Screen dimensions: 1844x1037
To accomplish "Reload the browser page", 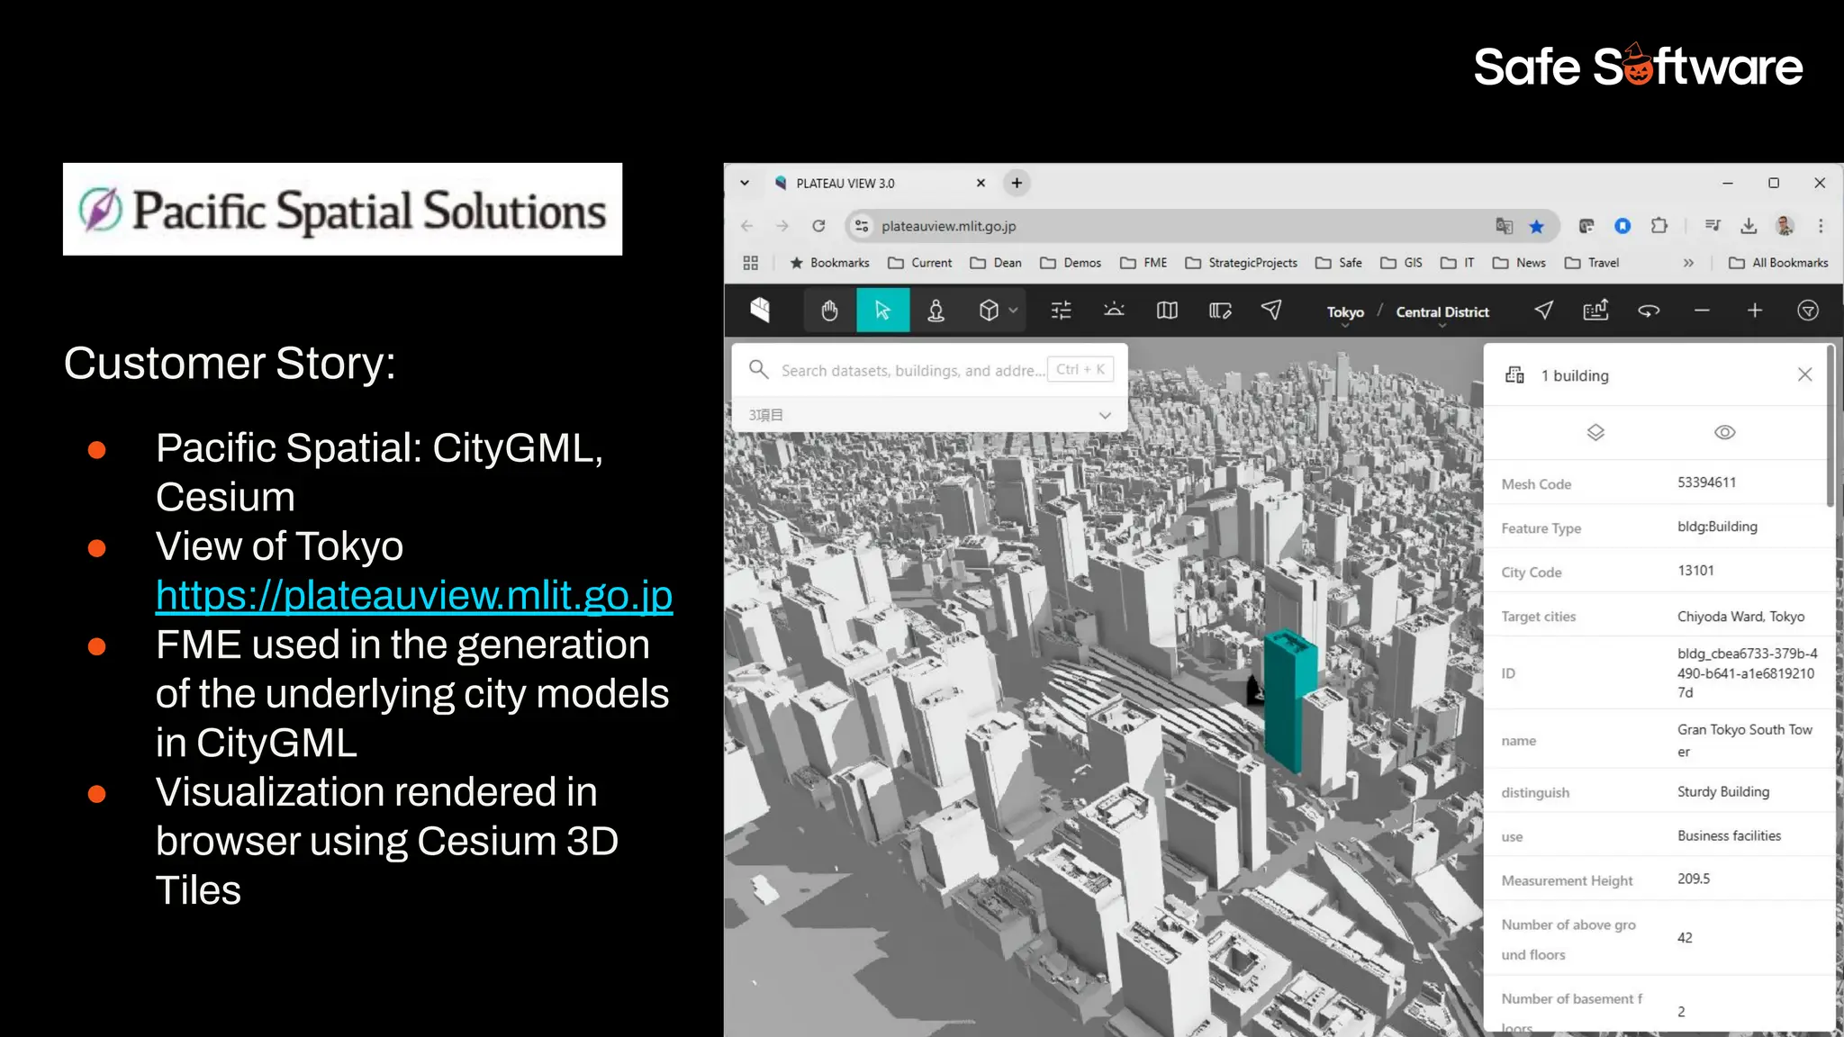I will click(818, 226).
